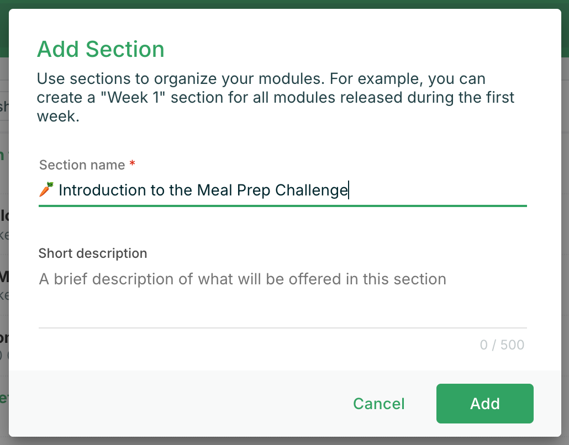Viewport: 569px width, 445px height.
Task: Click the "Short description" field label
Action: click(93, 253)
